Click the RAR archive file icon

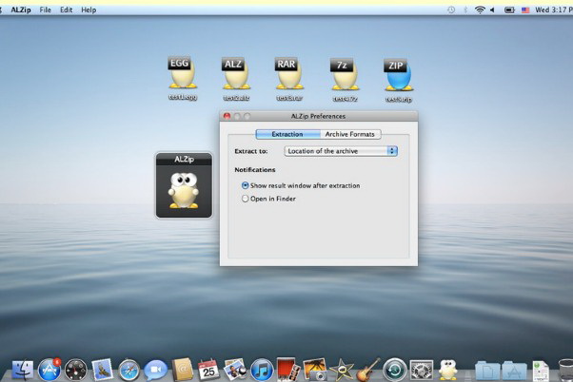286,74
